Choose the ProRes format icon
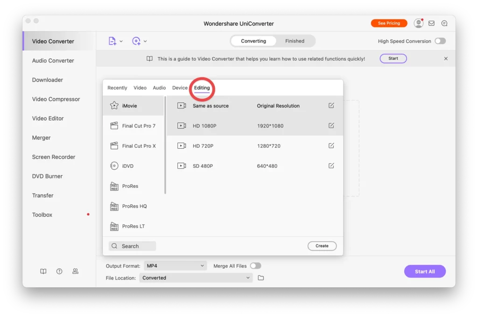The width and height of the screenshot is (478, 317). (114, 186)
